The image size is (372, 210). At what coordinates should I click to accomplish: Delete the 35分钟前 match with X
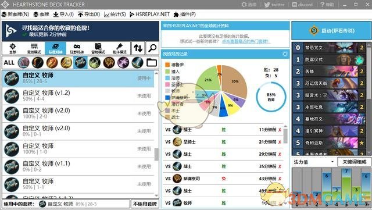tap(280, 166)
